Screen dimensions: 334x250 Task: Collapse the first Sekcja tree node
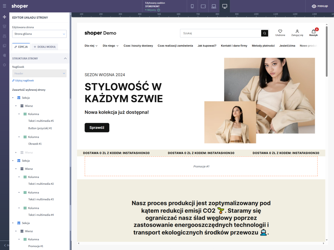pyautogui.click(x=13, y=98)
